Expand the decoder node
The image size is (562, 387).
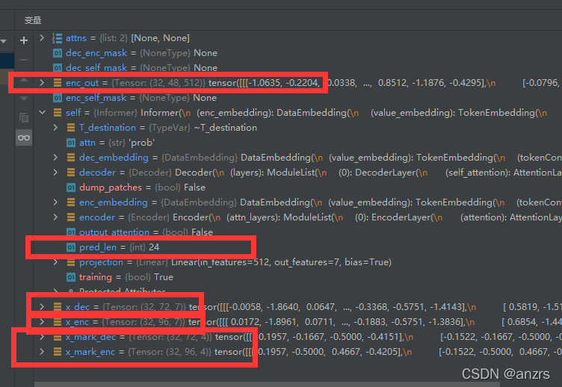point(55,173)
